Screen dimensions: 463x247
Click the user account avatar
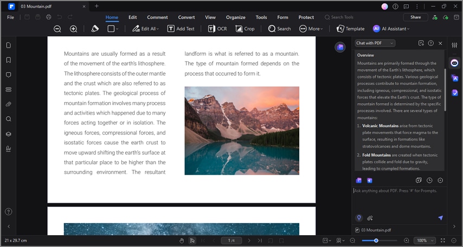tap(384, 6)
